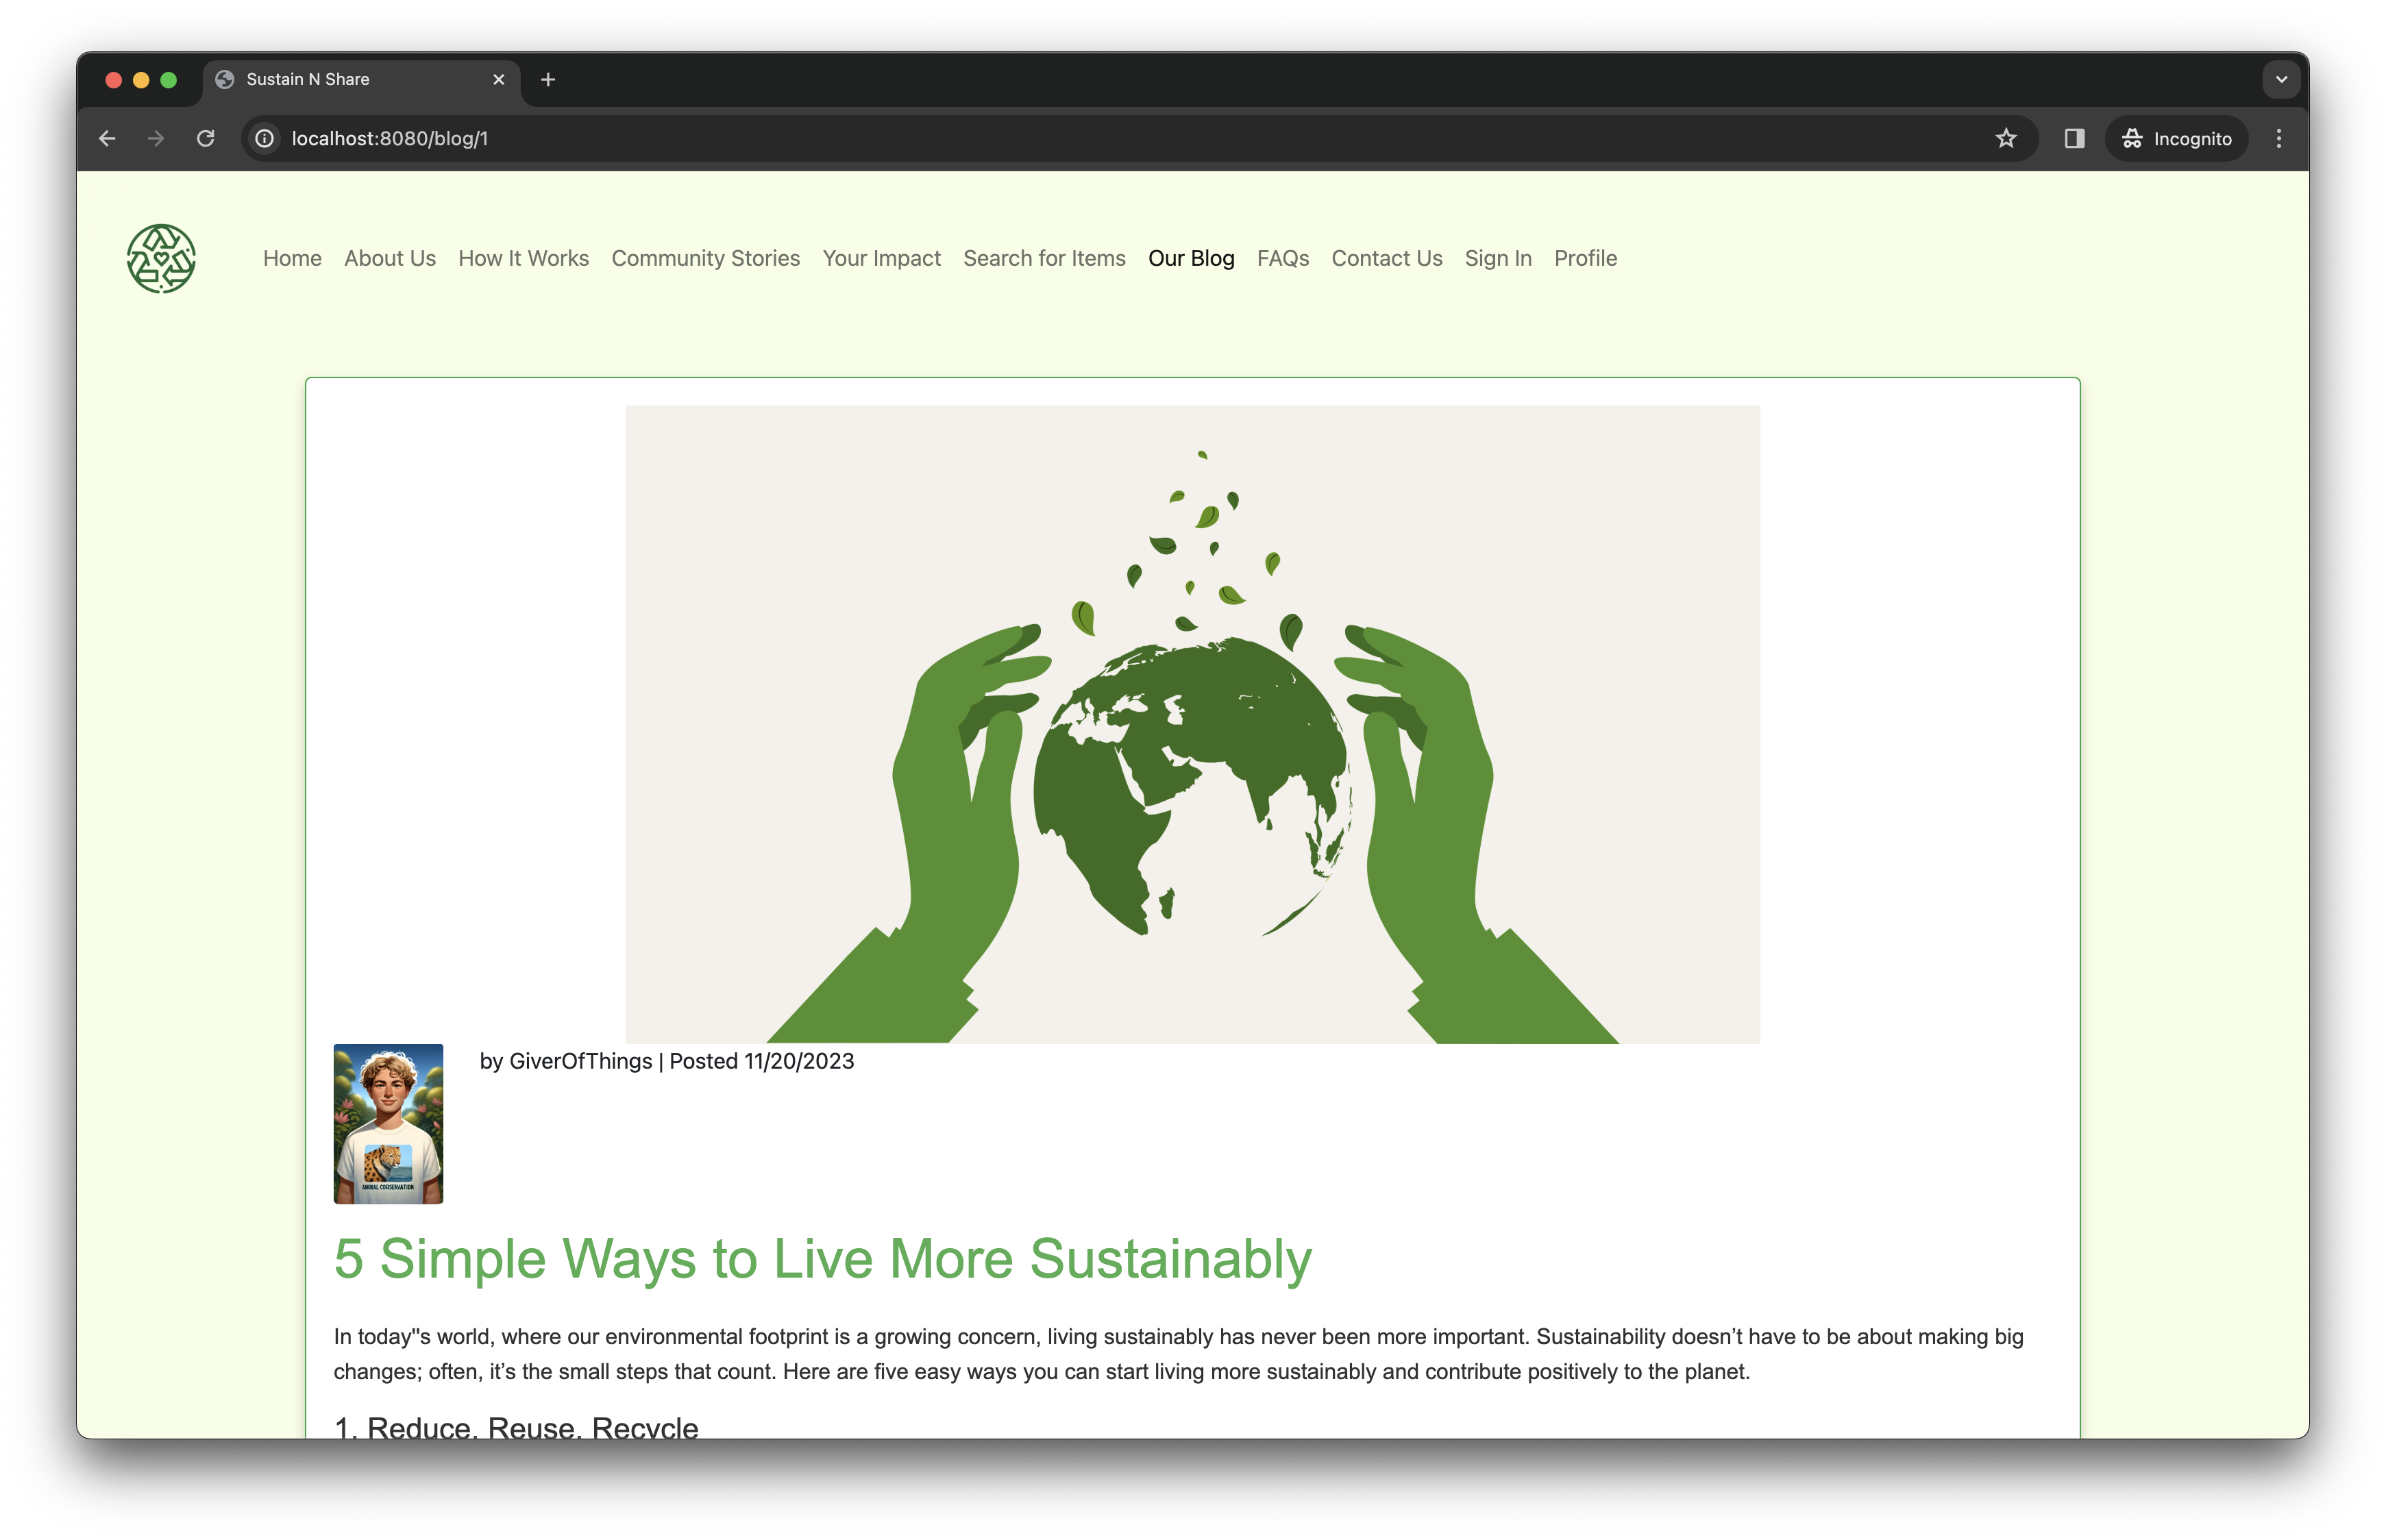Image resolution: width=2386 pixels, height=1540 pixels.
Task: Open the How It Works page
Action: coord(523,258)
